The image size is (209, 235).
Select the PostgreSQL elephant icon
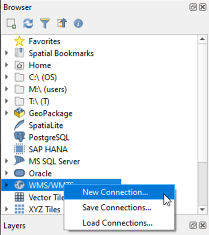[x=19, y=137]
